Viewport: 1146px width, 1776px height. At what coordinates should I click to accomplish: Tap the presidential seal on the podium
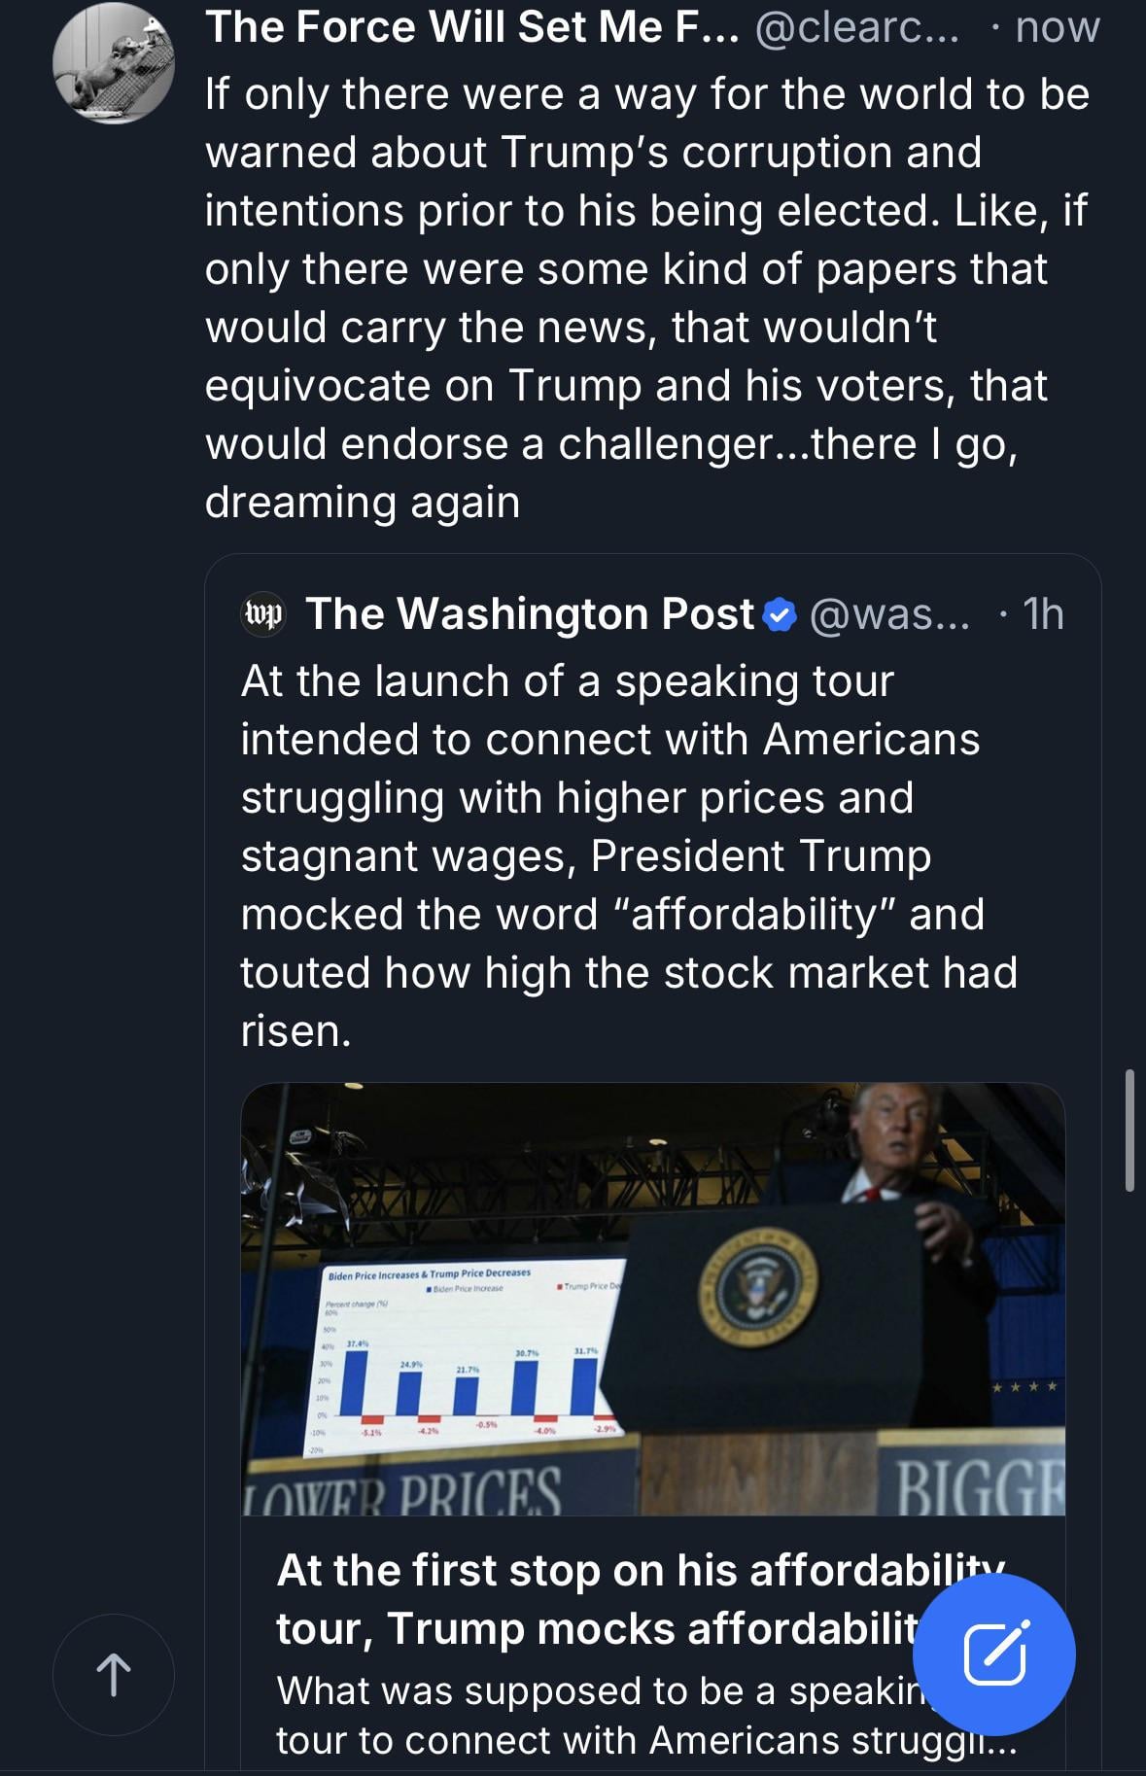[758, 1288]
